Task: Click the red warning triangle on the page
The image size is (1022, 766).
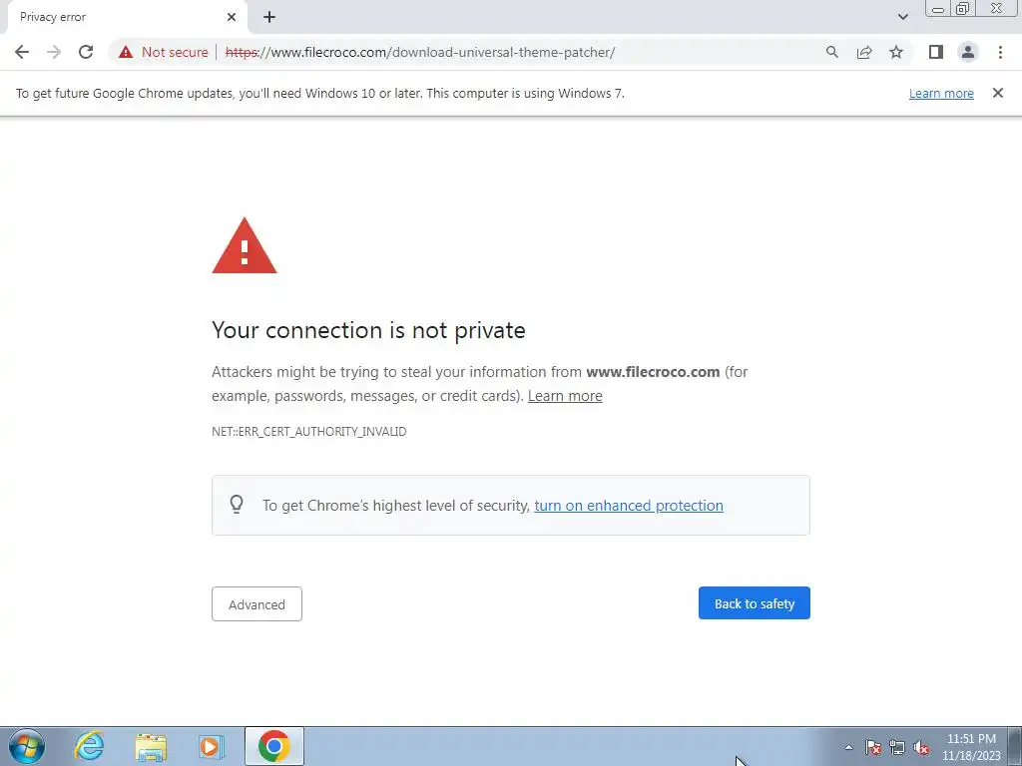Action: [245, 245]
